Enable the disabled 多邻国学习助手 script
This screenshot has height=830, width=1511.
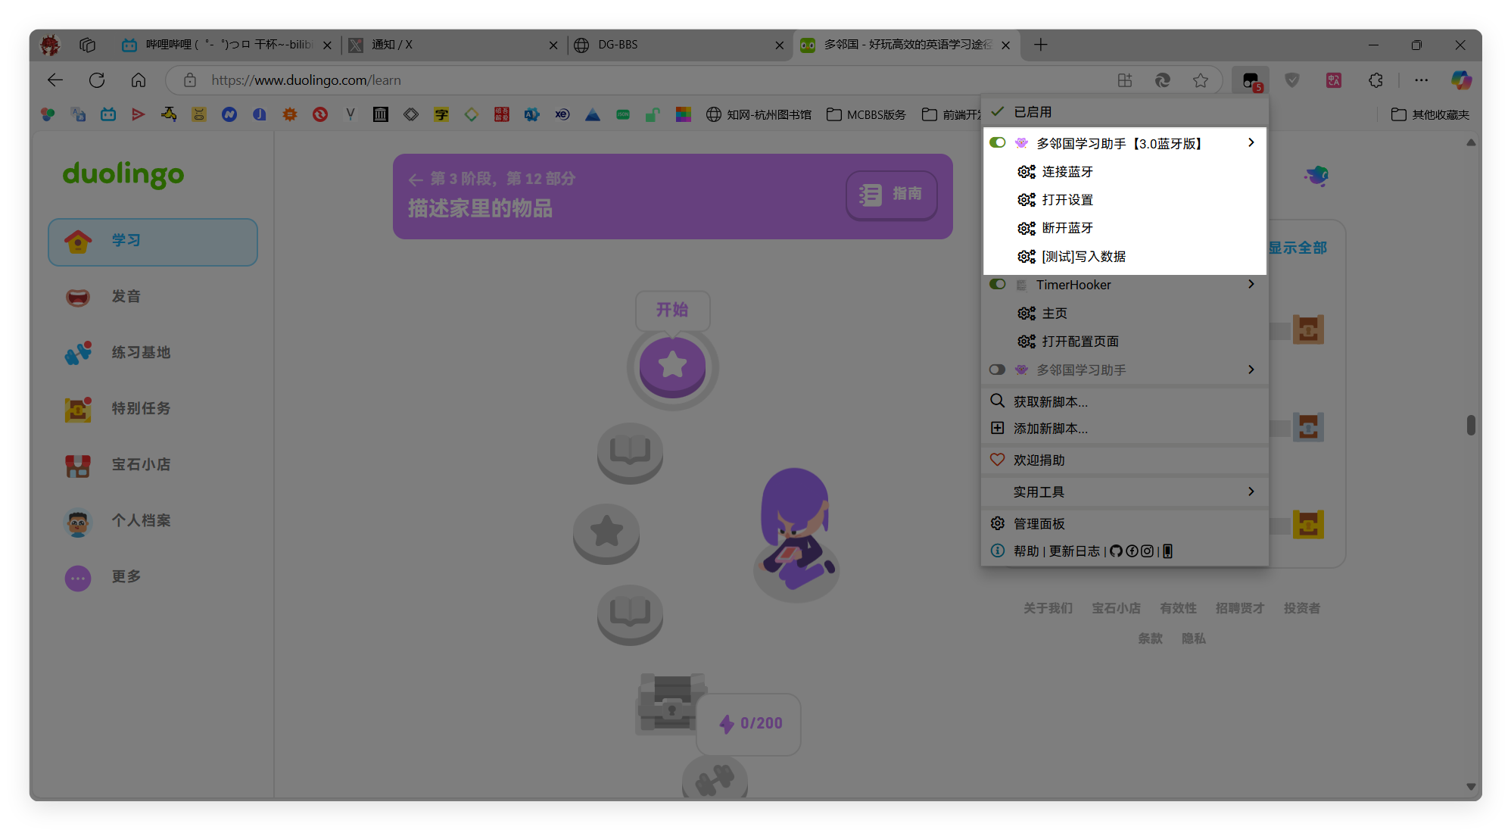click(998, 370)
